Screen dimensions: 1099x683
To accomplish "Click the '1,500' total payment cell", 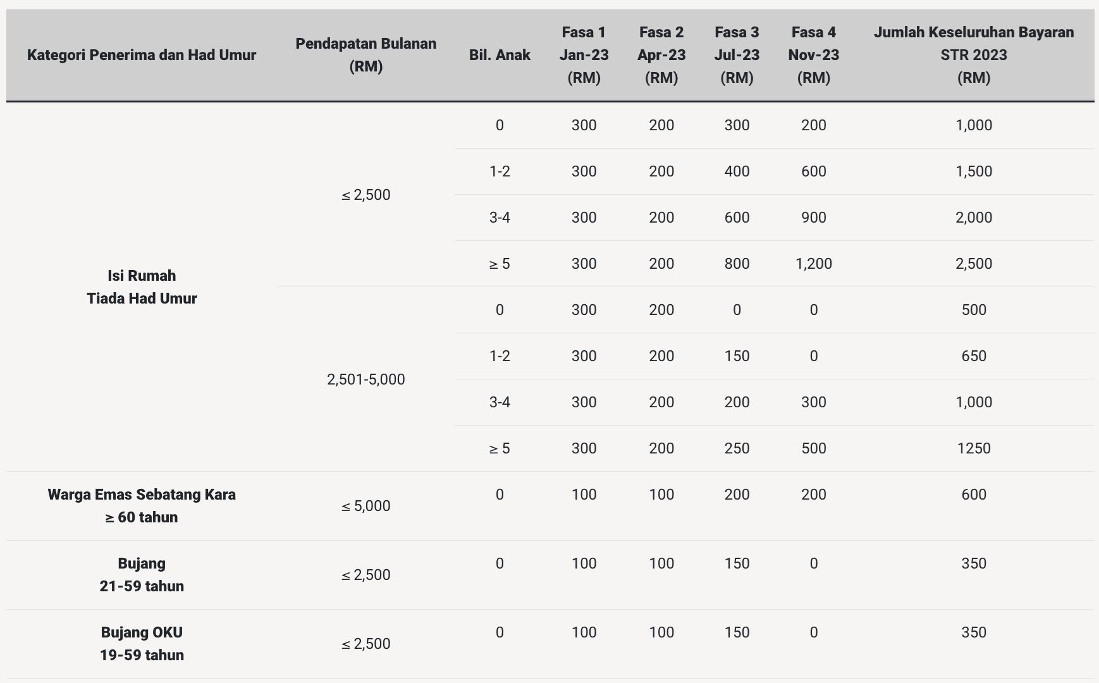I will pyautogui.click(x=974, y=171).
